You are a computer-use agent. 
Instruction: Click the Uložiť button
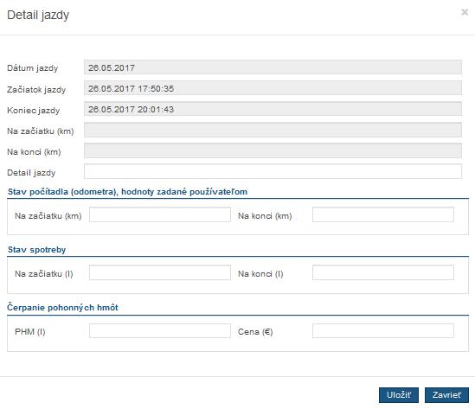[399, 395]
